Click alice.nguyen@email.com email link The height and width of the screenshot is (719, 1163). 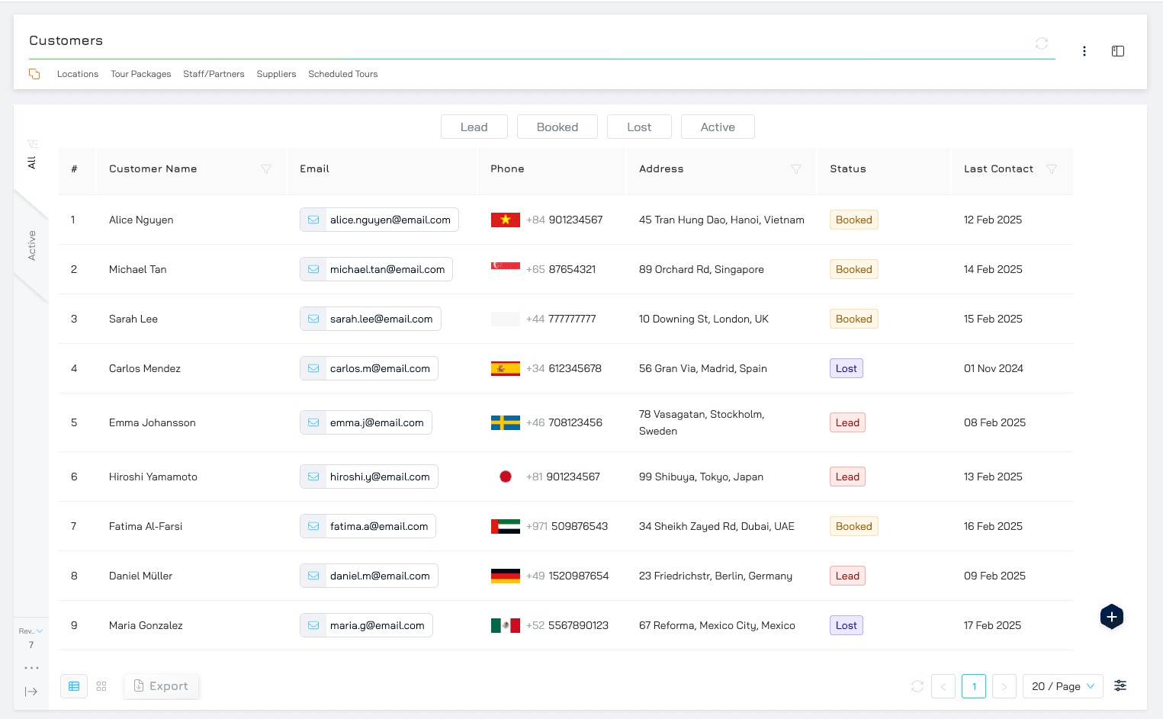coord(390,220)
